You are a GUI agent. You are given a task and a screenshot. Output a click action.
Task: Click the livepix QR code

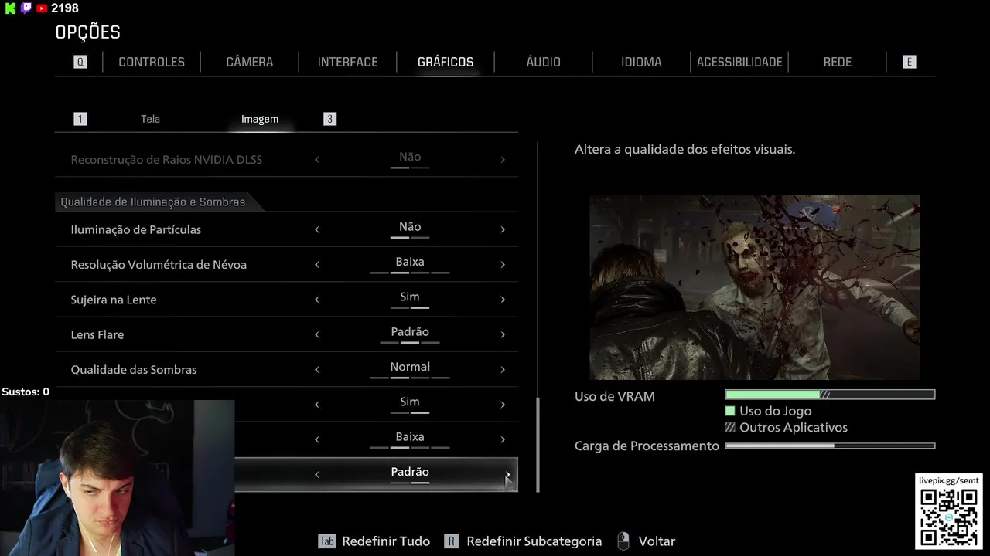coord(949,517)
